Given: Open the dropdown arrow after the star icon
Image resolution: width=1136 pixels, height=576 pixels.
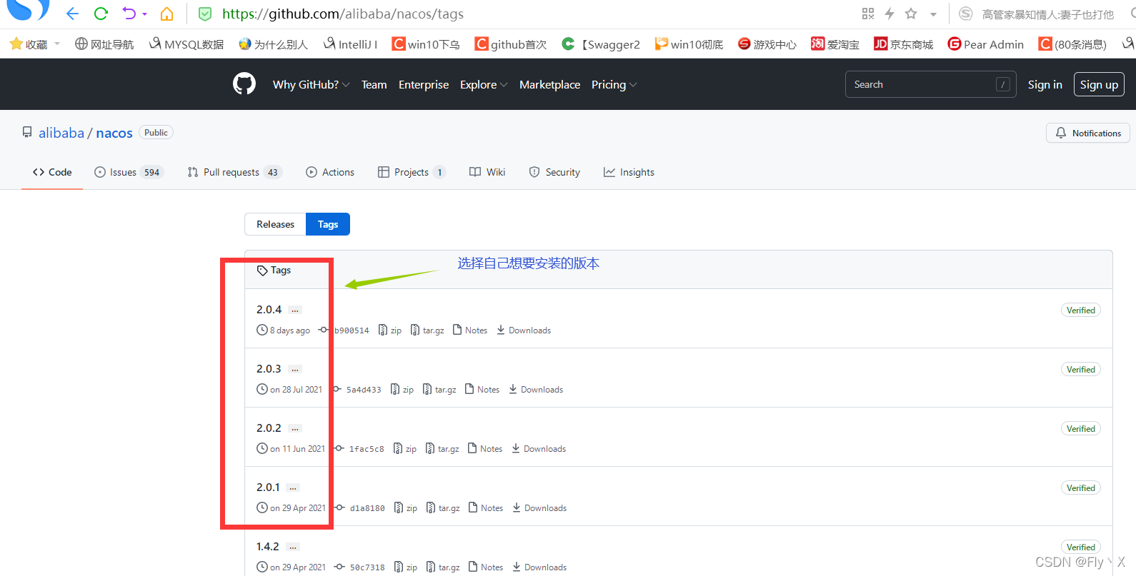Looking at the screenshot, I should click(x=933, y=14).
